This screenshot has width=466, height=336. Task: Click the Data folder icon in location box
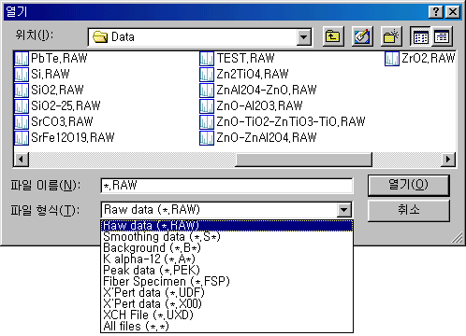[x=100, y=37]
